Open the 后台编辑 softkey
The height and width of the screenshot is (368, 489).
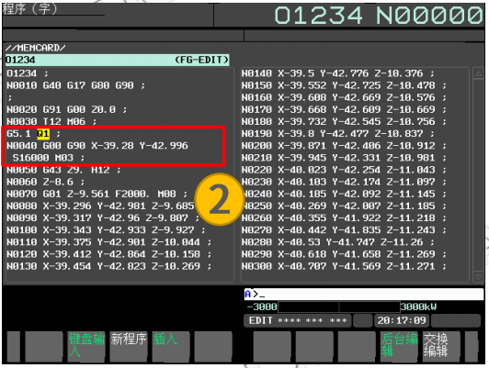(399, 347)
